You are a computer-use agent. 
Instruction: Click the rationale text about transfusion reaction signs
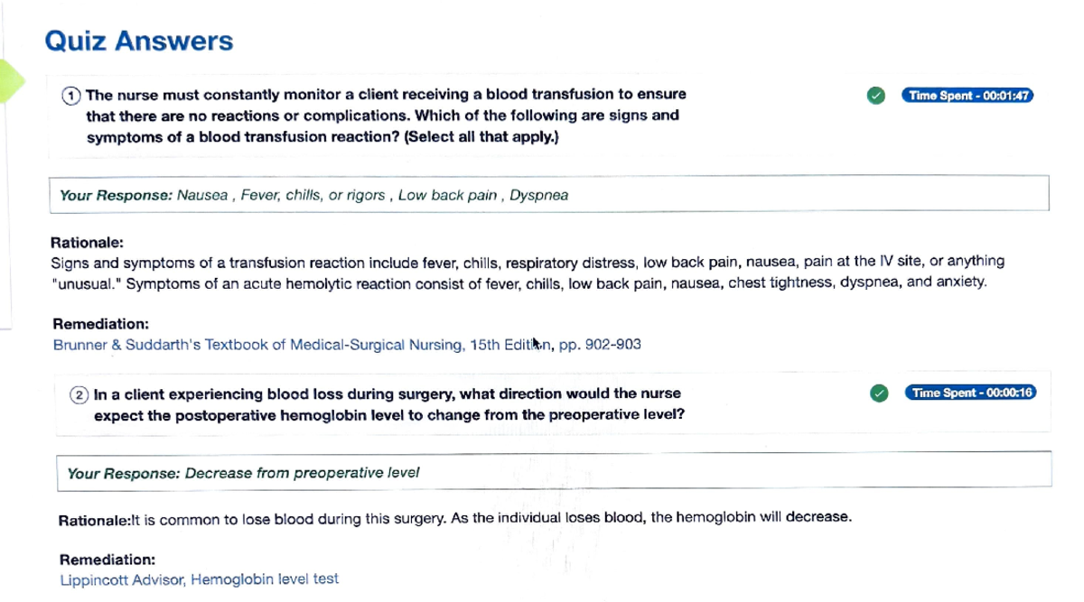pos(528,272)
